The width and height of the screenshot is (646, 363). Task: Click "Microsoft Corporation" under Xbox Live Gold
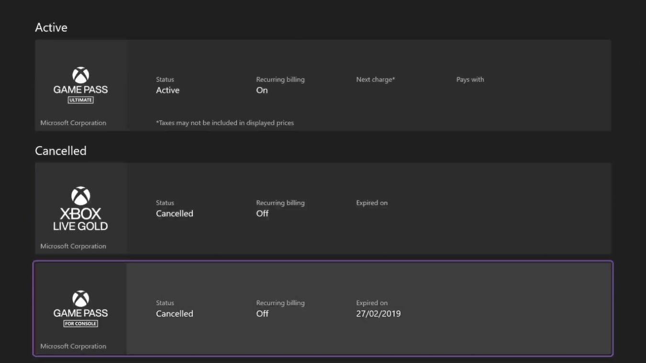(x=73, y=246)
